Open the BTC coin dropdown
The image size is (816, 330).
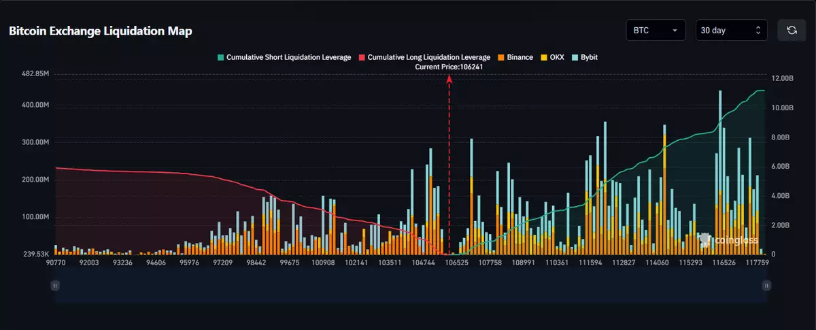point(656,31)
